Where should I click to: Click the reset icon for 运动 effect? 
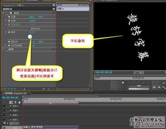pos(53,13)
